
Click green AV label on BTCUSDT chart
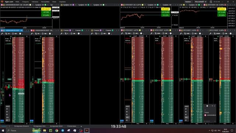[221, 12]
